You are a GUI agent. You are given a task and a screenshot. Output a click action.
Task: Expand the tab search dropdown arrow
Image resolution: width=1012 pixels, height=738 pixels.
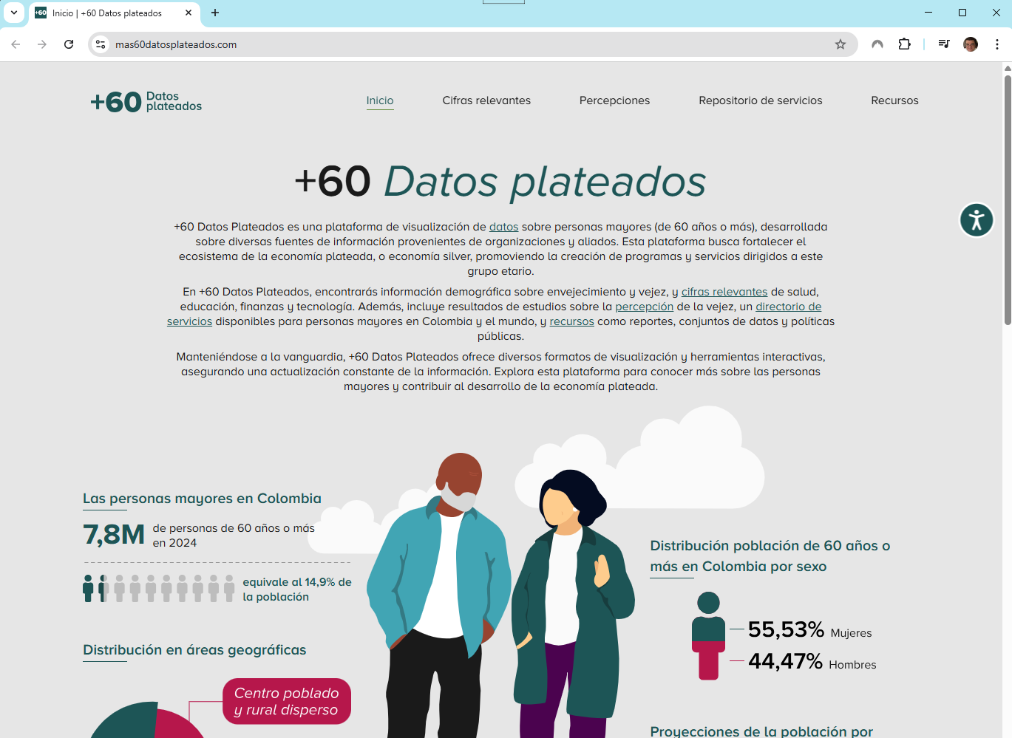[14, 13]
